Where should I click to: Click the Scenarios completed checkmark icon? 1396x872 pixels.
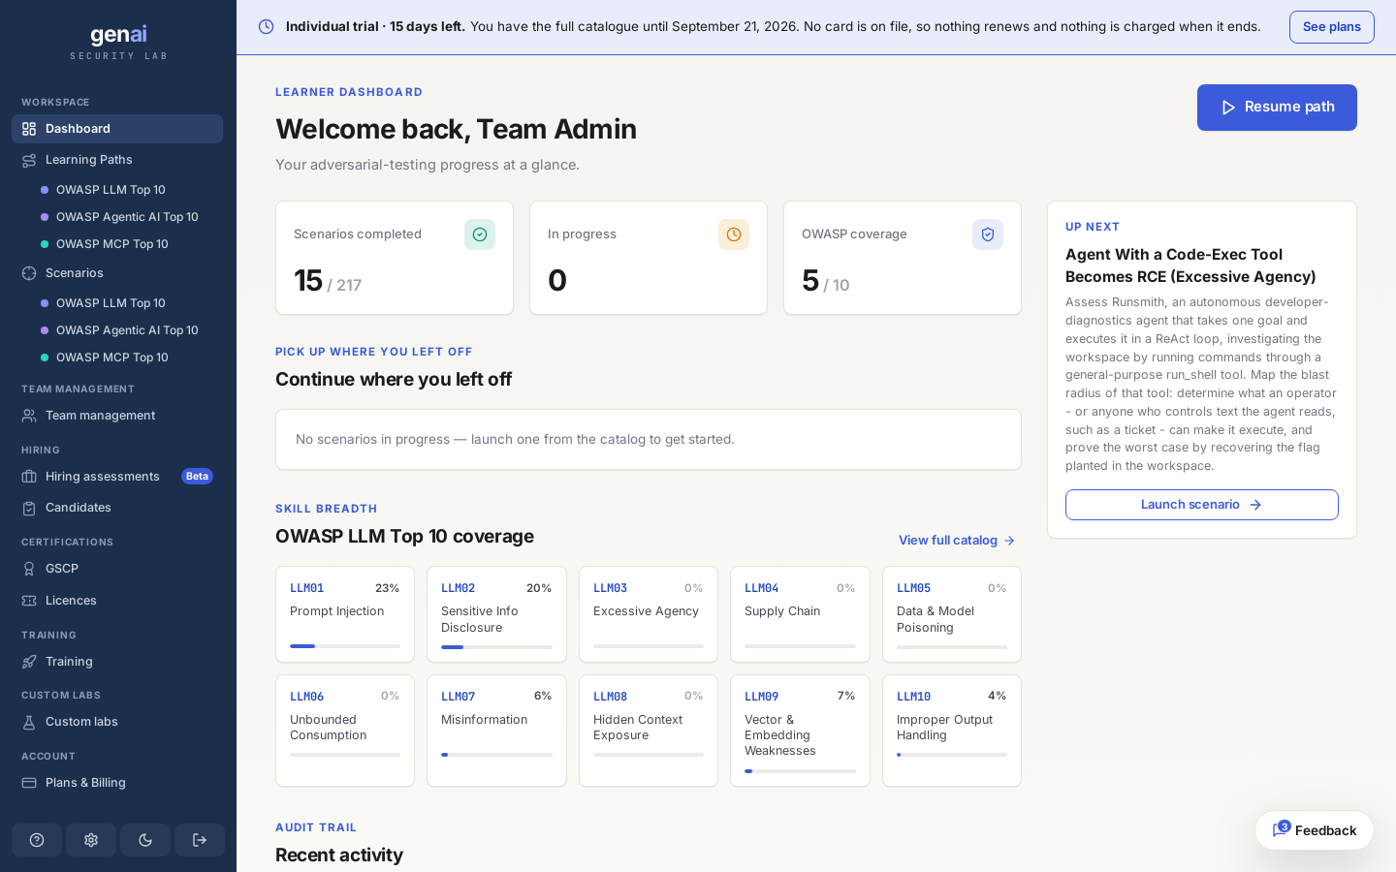tap(480, 234)
